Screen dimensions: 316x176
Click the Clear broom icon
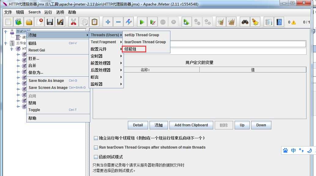click(221, 22)
